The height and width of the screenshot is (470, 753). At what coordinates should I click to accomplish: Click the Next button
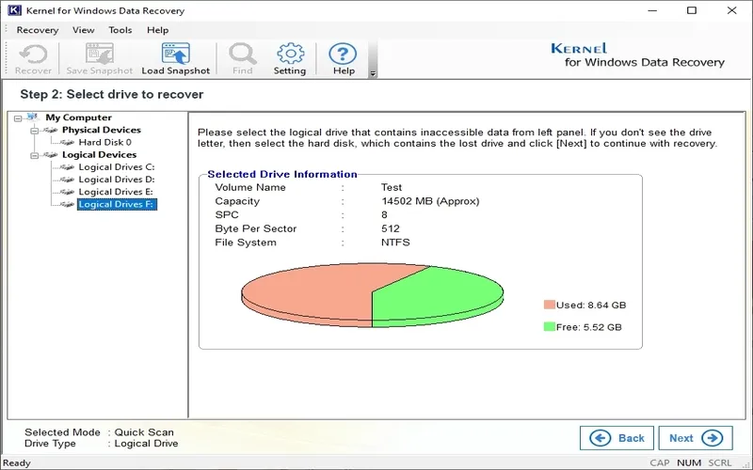point(696,438)
